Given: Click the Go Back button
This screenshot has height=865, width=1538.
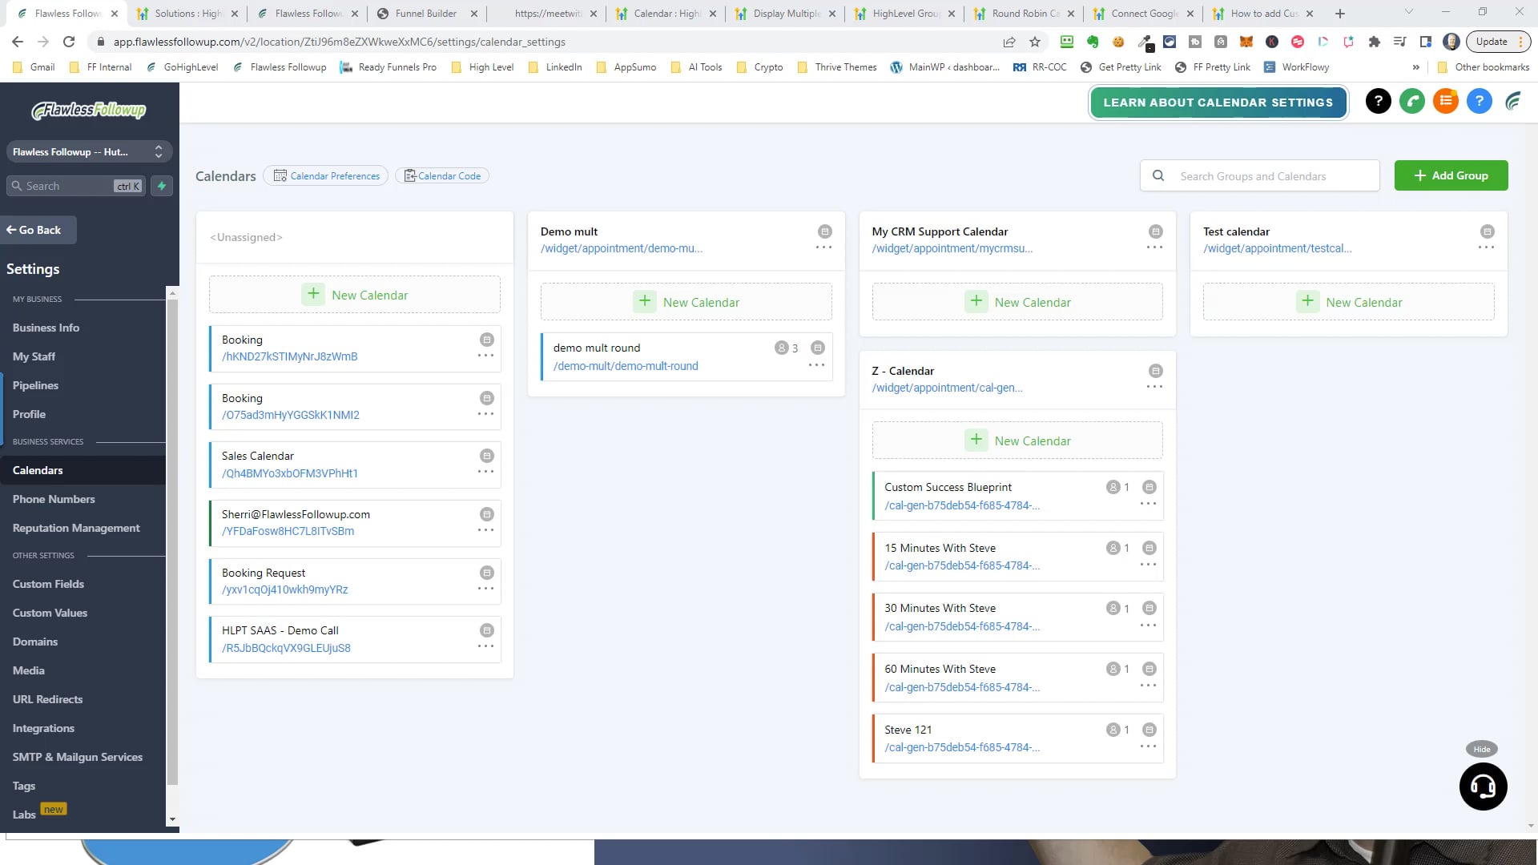Looking at the screenshot, I should pos(38,230).
